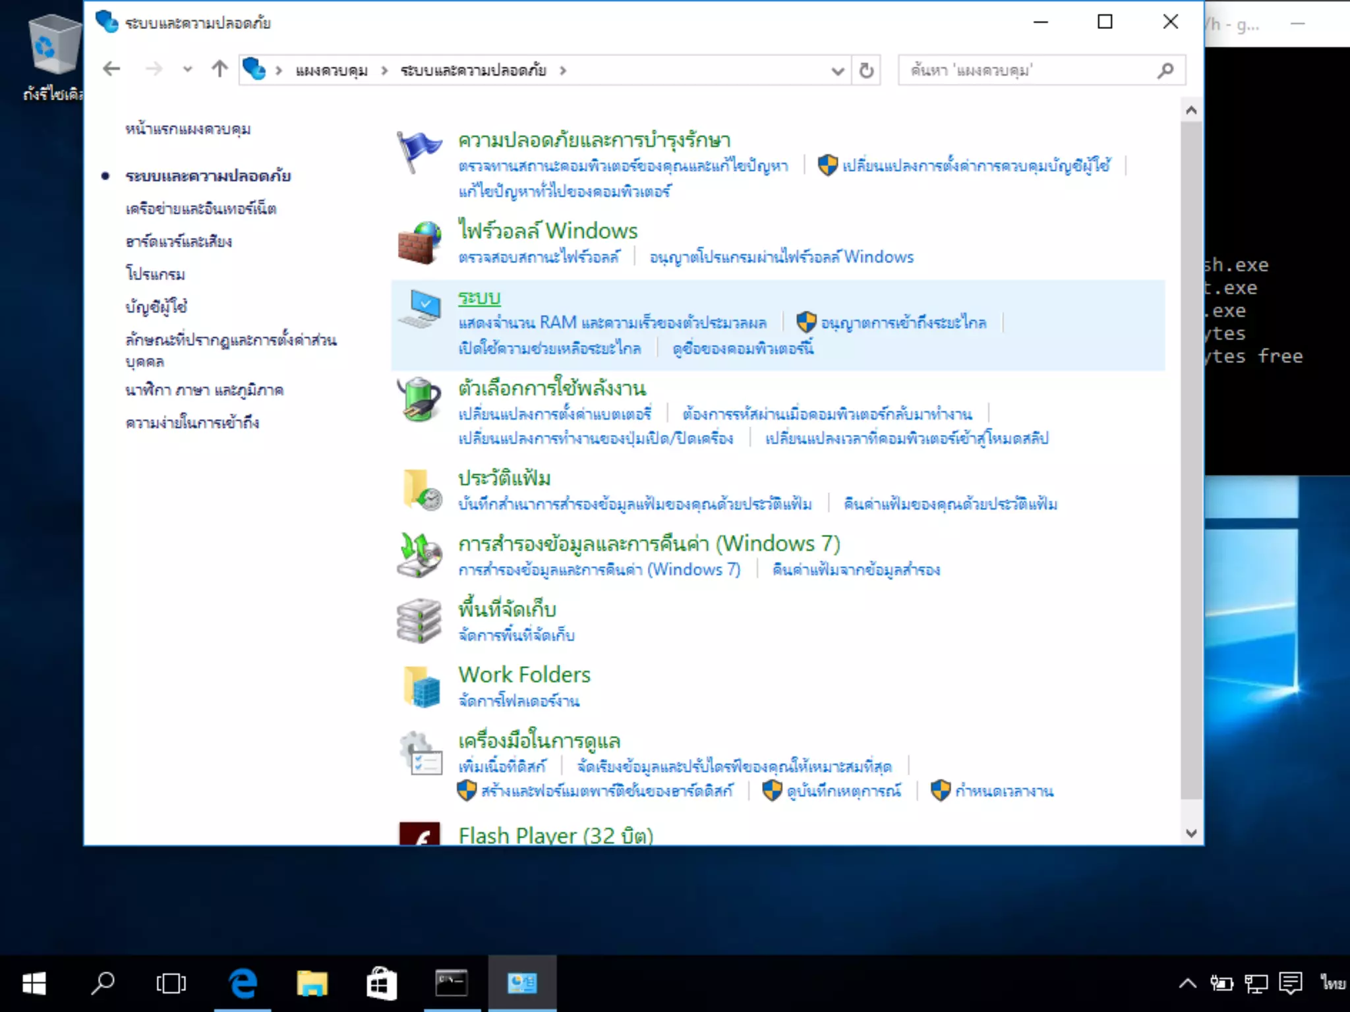Open the Backup and Restore icon
The height and width of the screenshot is (1012, 1350).
coord(419,555)
